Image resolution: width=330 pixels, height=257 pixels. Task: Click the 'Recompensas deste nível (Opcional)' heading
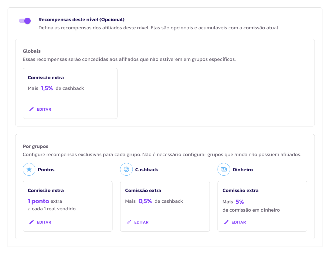(81, 20)
